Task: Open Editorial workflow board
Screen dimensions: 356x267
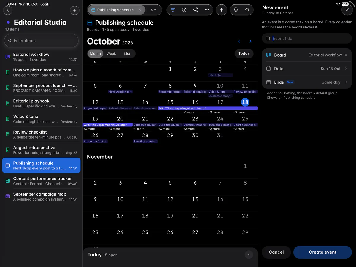Action: 41,57
